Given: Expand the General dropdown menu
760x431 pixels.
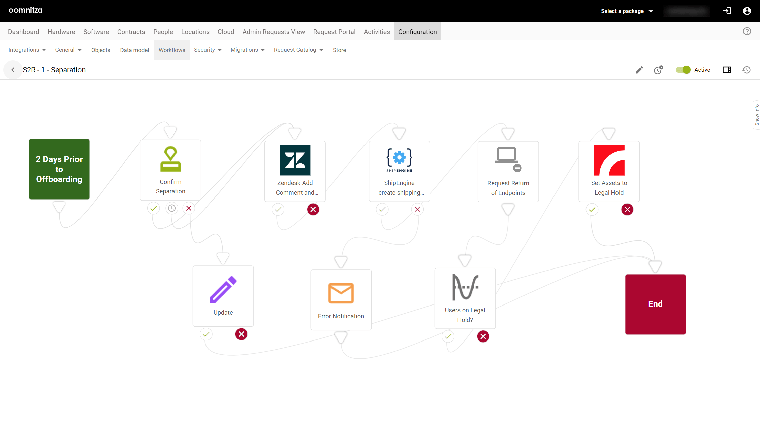Looking at the screenshot, I should coord(68,50).
